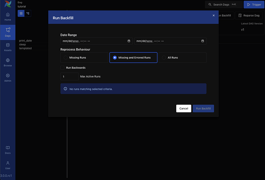Select the Missing Runs radio option
This screenshot has height=180, width=265.
[x=84, y=57]
